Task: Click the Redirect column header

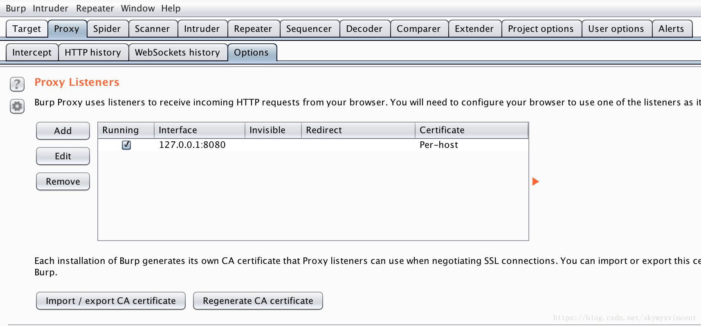Action: [358, 130]
